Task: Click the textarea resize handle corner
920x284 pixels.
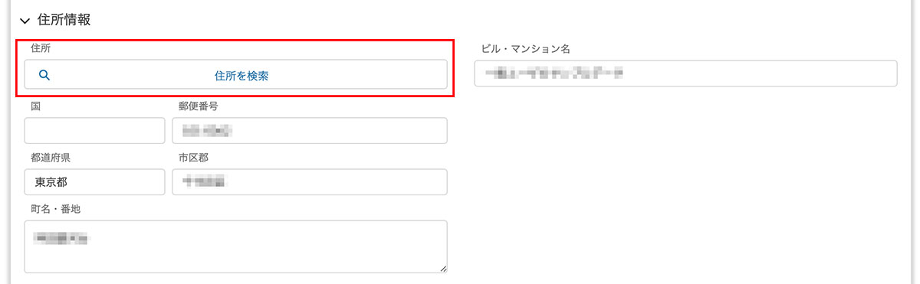Action: coord(442,268)
